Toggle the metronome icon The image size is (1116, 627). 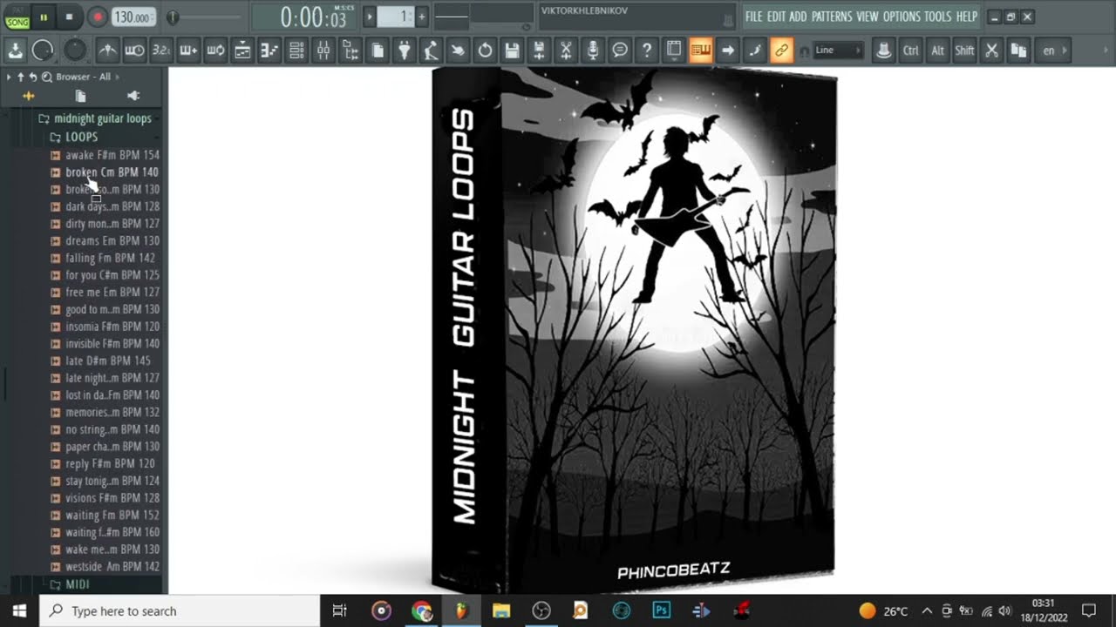(107, 51)
